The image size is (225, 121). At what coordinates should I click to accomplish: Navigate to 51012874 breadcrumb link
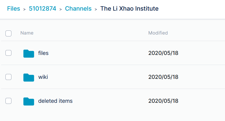(x=42, y=9)
